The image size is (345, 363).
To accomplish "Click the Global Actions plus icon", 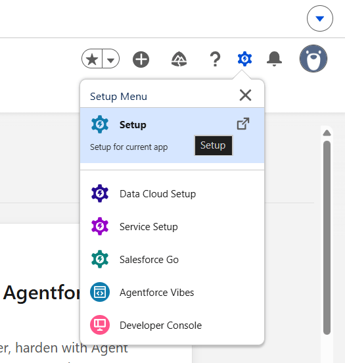I will (141, 59).
